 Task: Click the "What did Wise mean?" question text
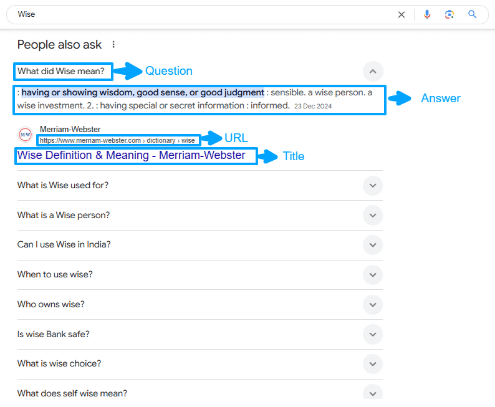pyautogui.click(x=65, y=71)
